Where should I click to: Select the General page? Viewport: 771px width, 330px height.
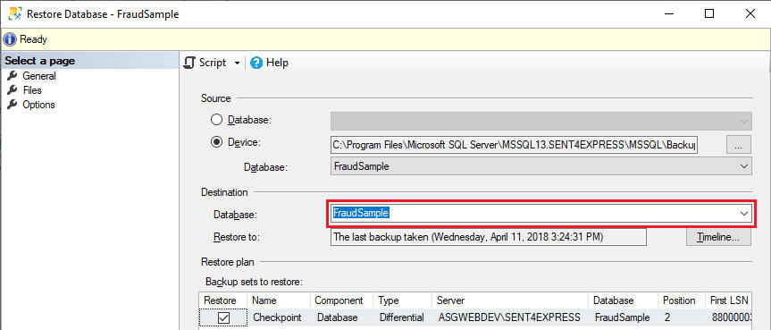(x=39, y=76)
